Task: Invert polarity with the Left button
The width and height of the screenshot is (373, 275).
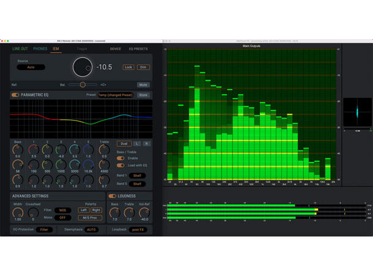Action: [84, 210]
